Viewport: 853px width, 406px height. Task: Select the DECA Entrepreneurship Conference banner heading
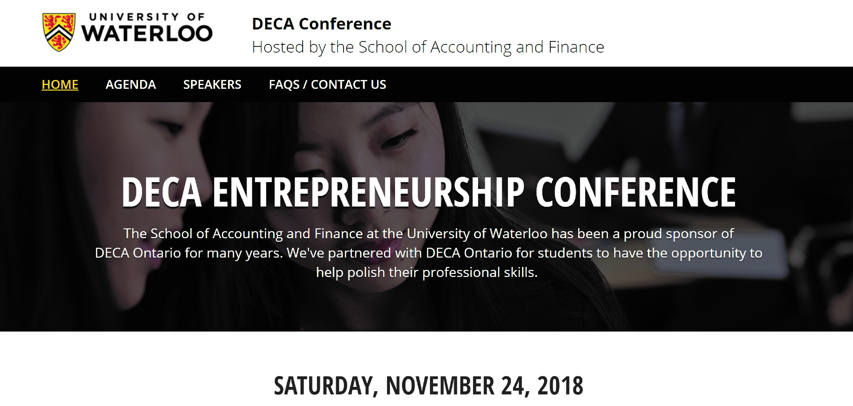tap(429, 192)
